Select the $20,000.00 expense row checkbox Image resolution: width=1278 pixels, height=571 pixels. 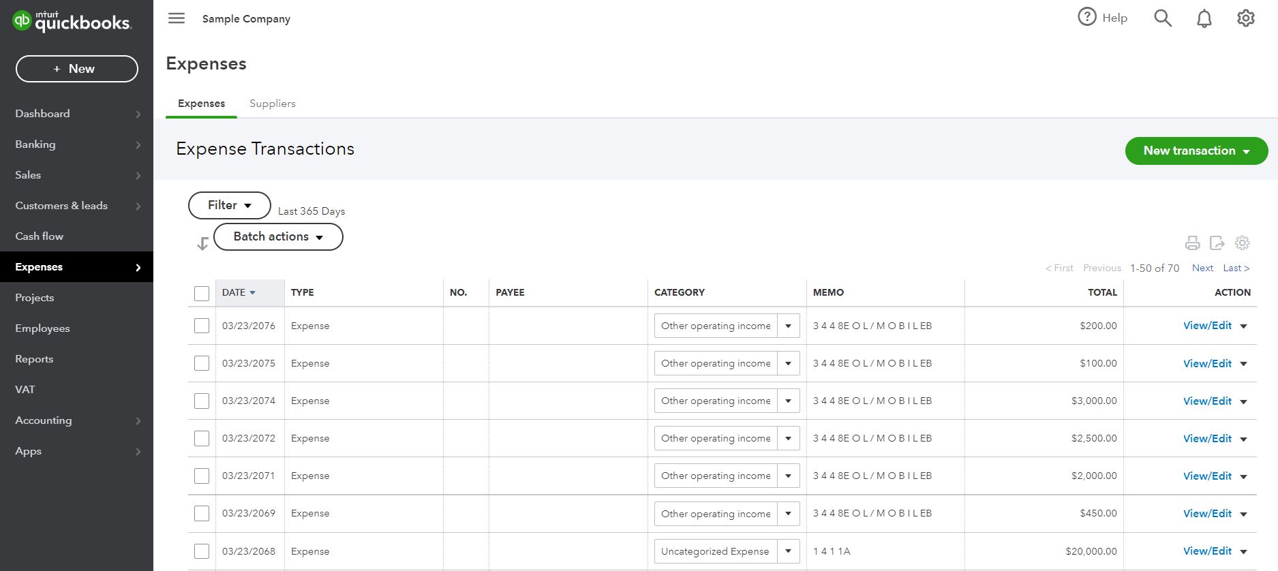pyautogui.click(x=202, y=551)
